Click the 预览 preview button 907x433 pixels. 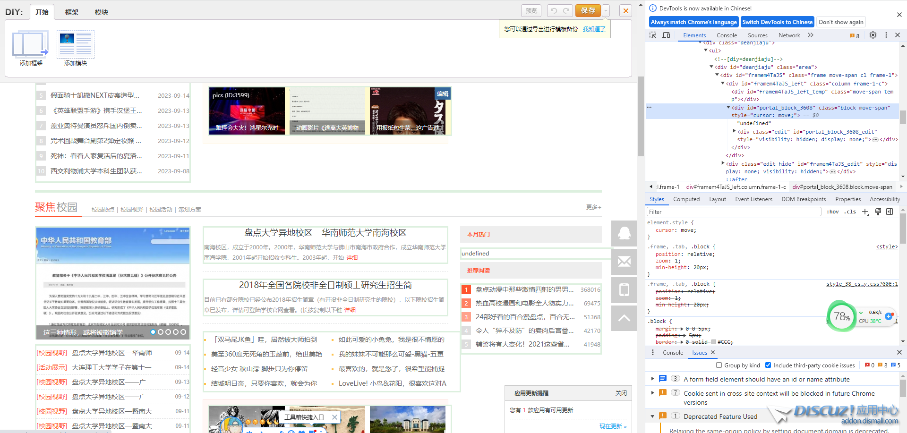click(x=531, y=10)
